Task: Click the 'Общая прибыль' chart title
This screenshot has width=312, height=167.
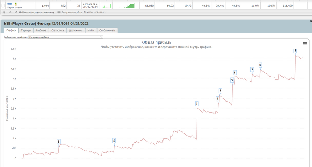Action: click(x=156, y=42)
